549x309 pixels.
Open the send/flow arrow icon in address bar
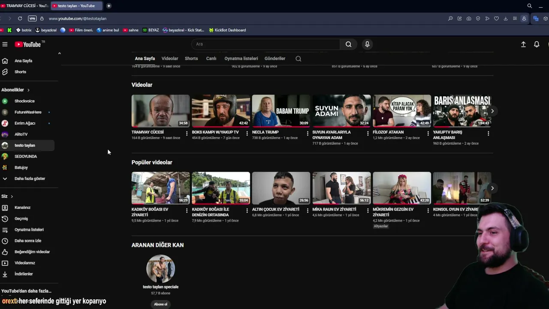click(487, 18)
